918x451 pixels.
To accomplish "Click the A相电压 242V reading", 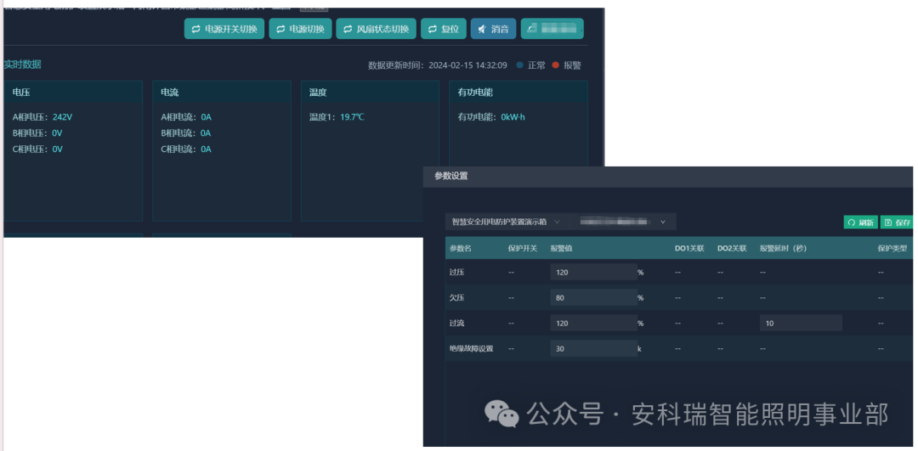I will (42, 117).
